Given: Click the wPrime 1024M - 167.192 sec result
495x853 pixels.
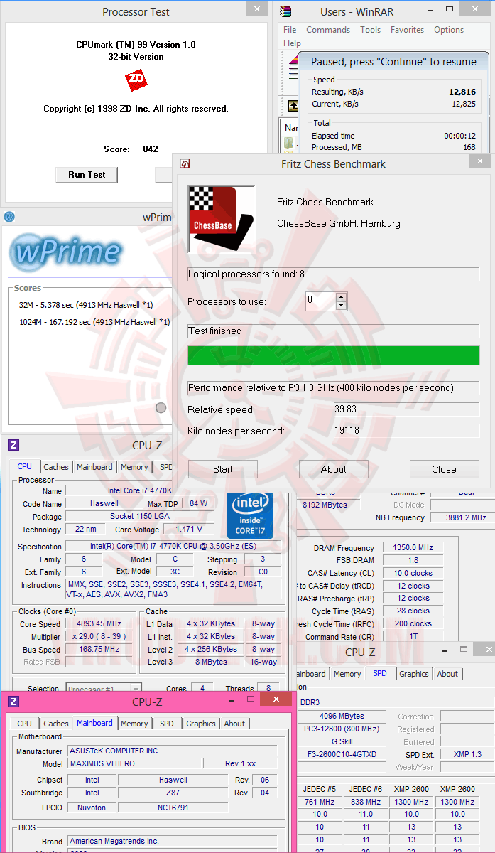Looking at the screenshot, I should coord(94,321).
